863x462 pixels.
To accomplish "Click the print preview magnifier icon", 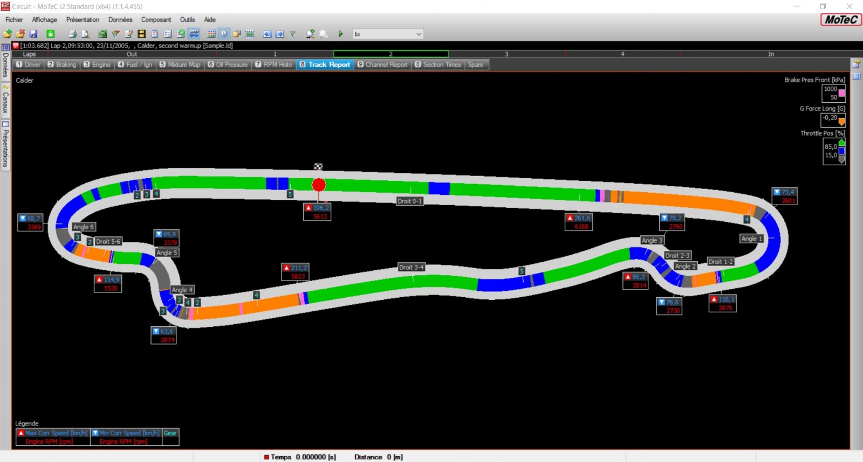I will 85,34.
